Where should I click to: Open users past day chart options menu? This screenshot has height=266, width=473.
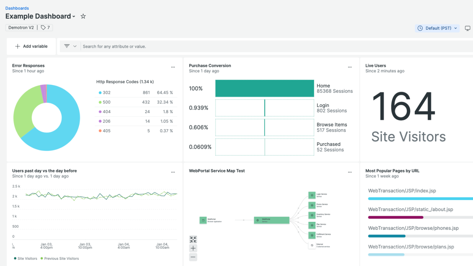click(x=173, y=172)
